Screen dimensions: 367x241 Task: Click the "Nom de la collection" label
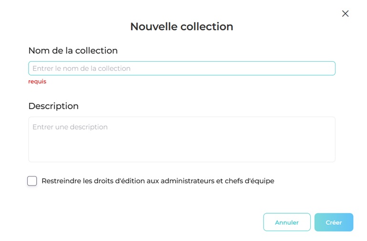73,51
